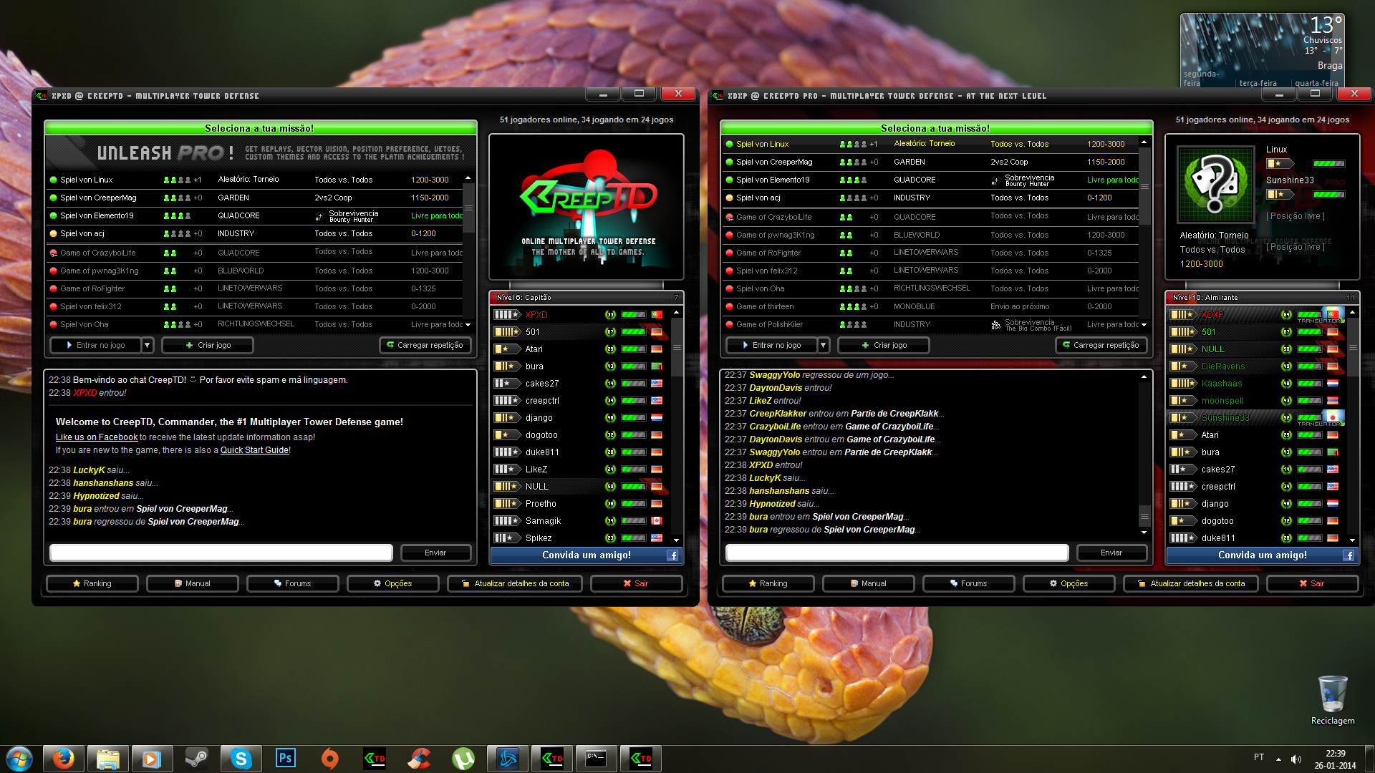
Task: Click Facebook icon on Pro window's invite bar
Action: click(1349, 555)
